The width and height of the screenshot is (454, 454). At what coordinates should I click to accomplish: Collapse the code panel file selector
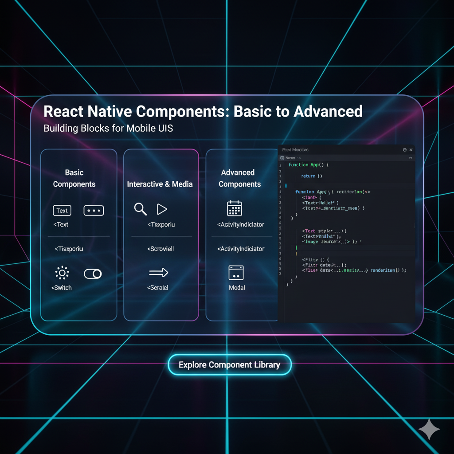tap(410, 158)
